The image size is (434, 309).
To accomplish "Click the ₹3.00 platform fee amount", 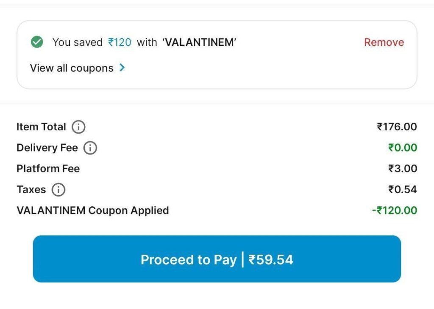I will 402,169.
